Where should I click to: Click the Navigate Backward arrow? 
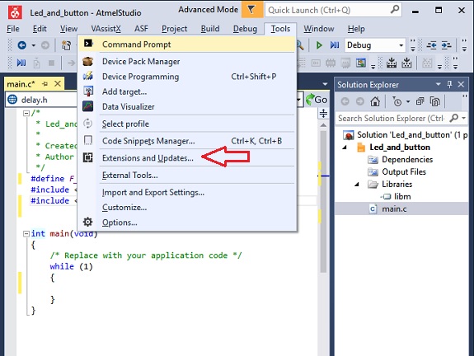coord(21,45)
